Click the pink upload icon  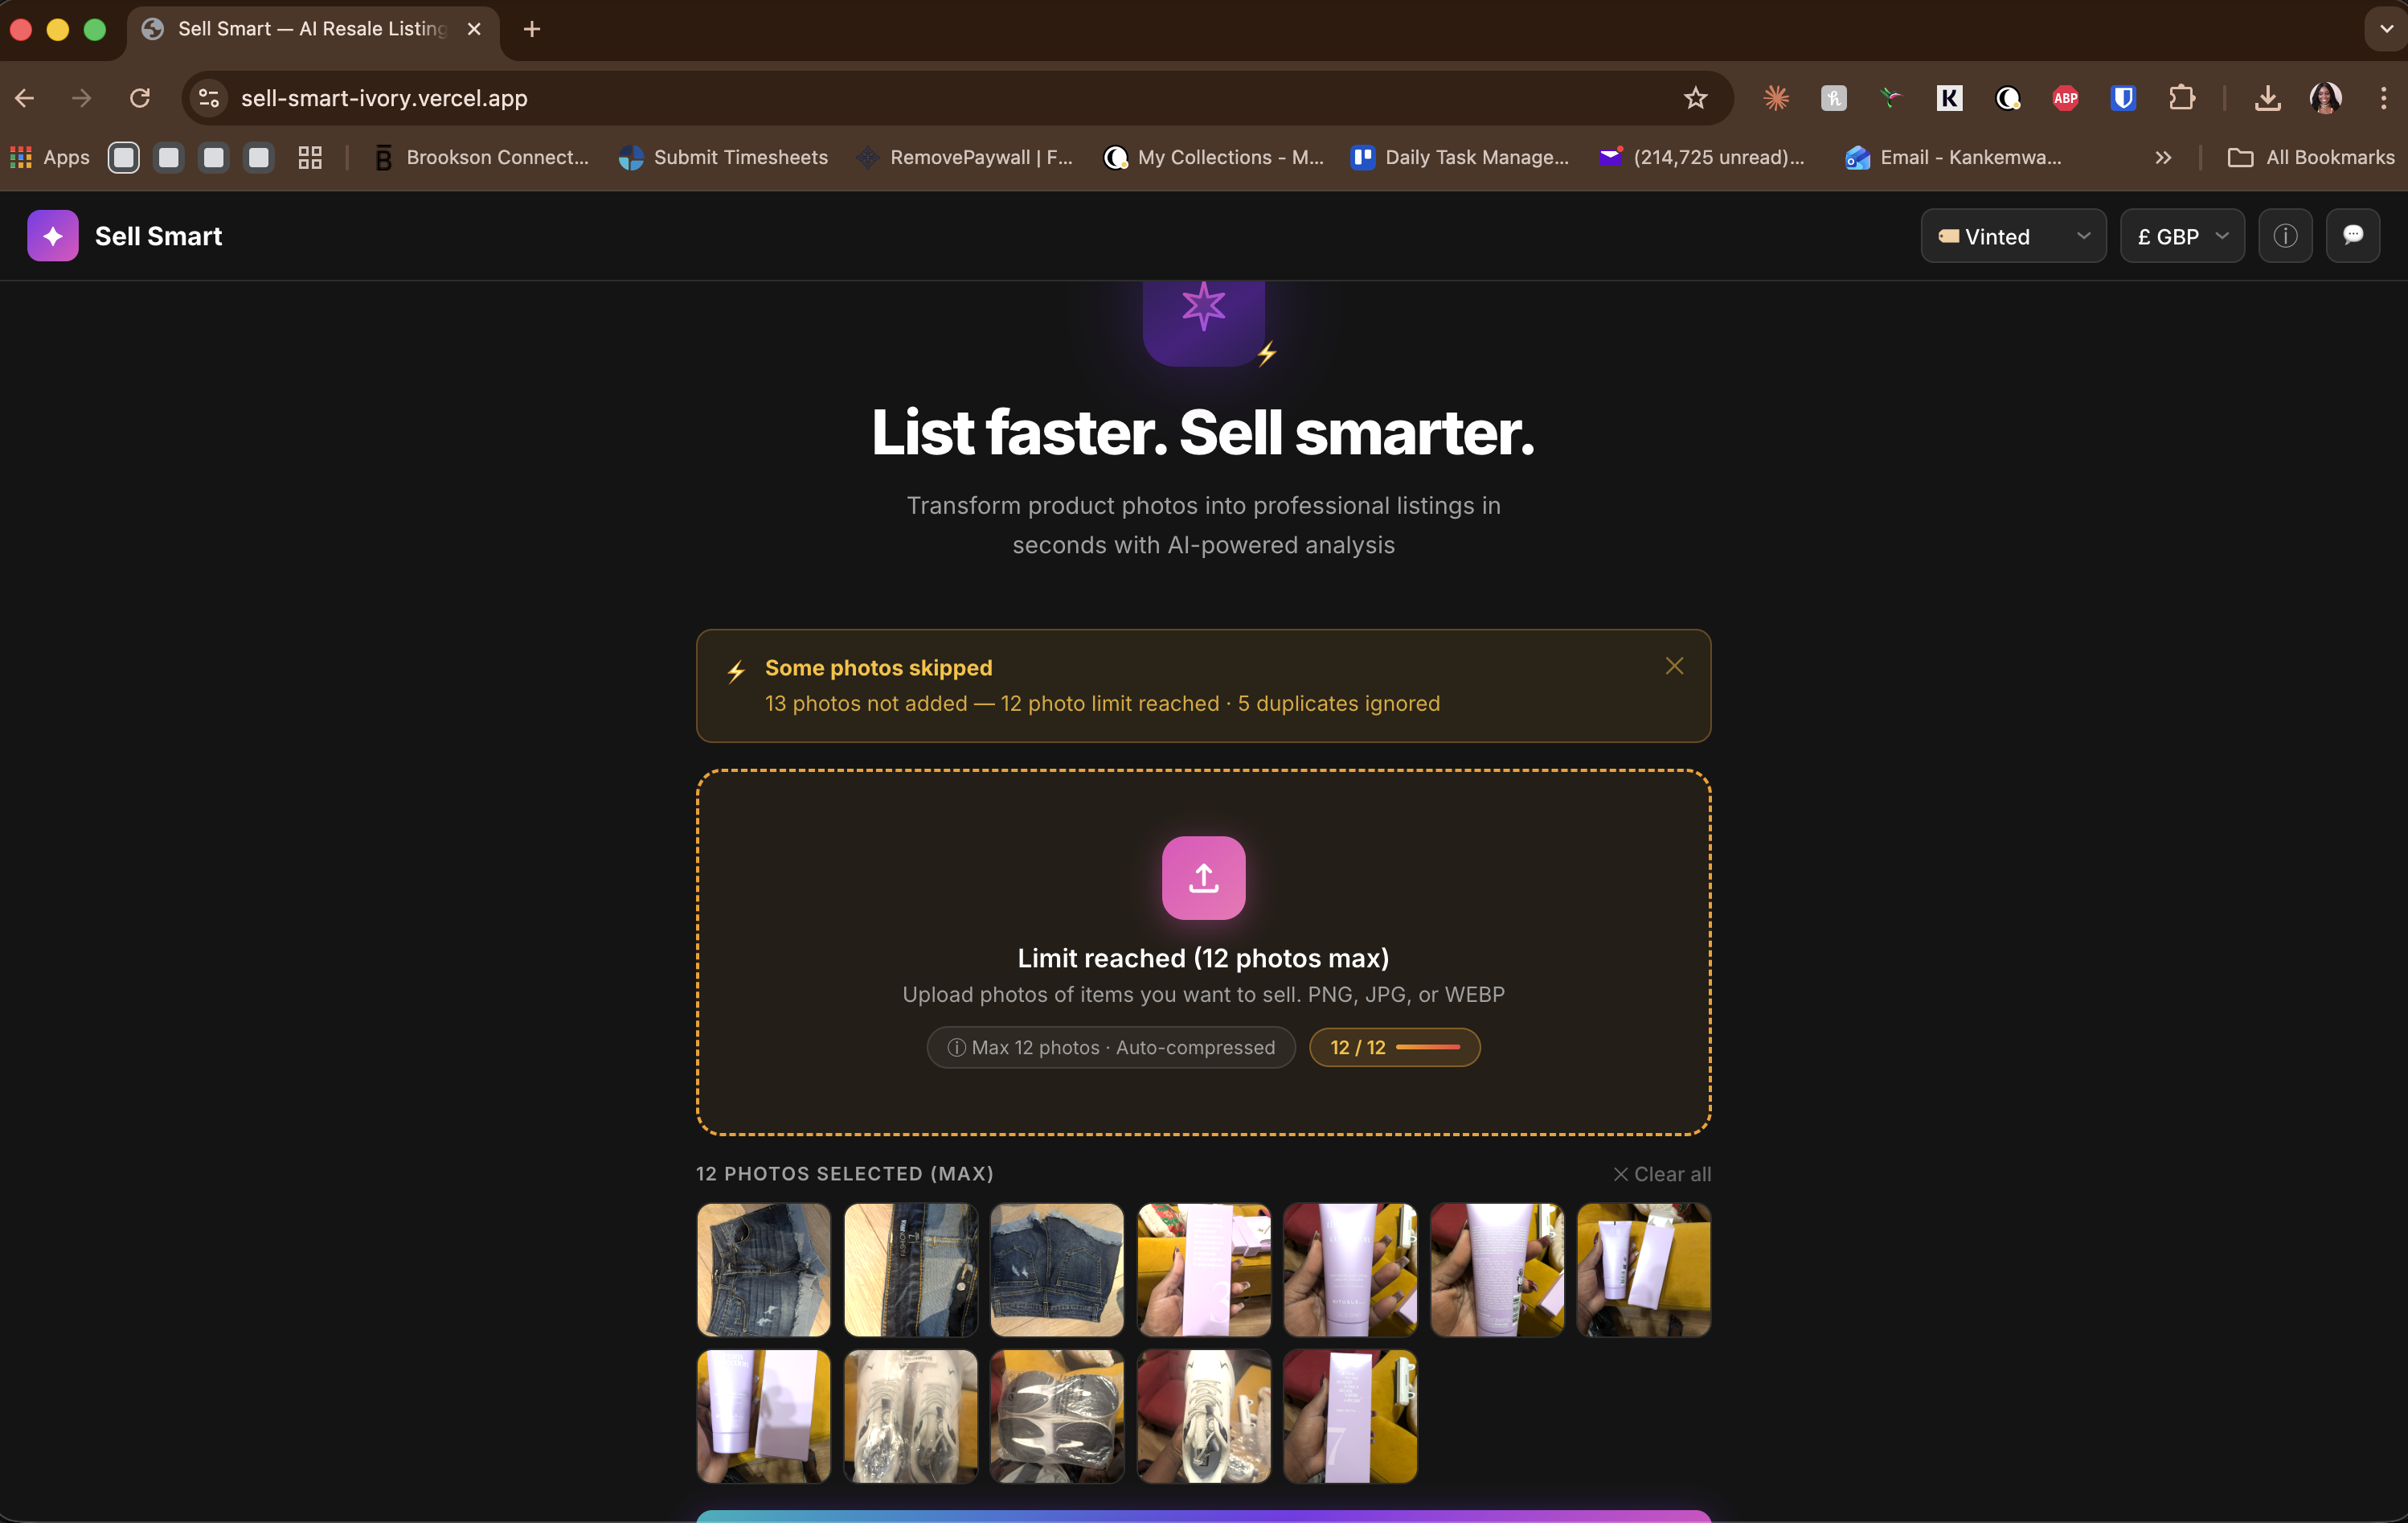(1203, 877)
